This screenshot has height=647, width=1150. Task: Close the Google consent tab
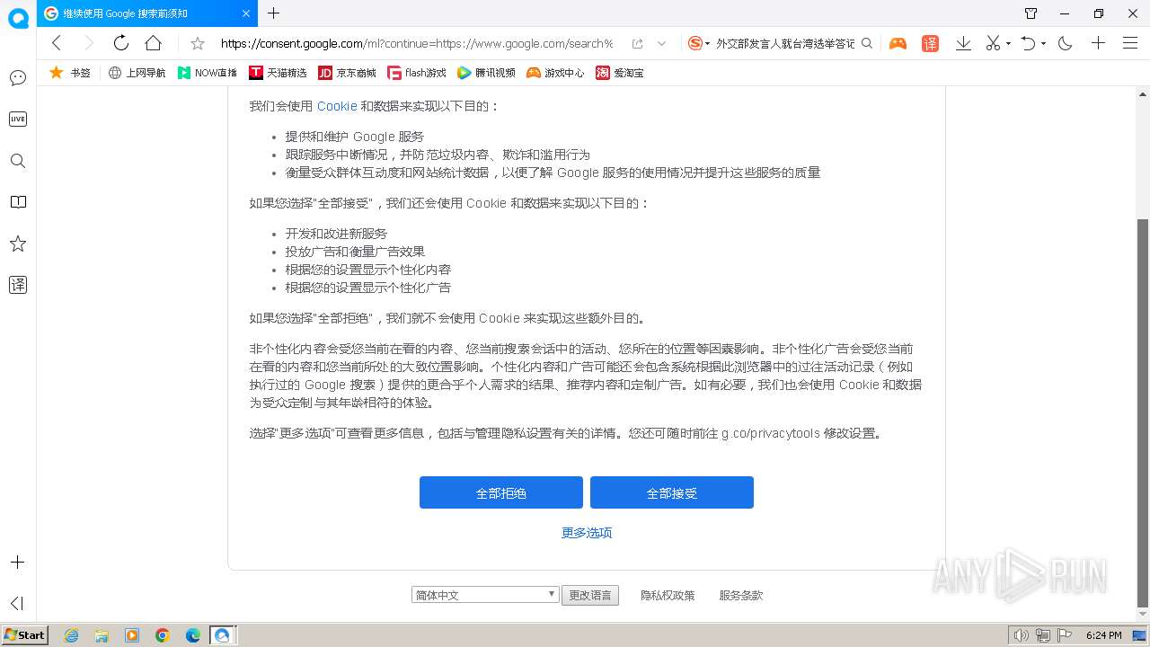pyautogui.click(x=247, y=13)
